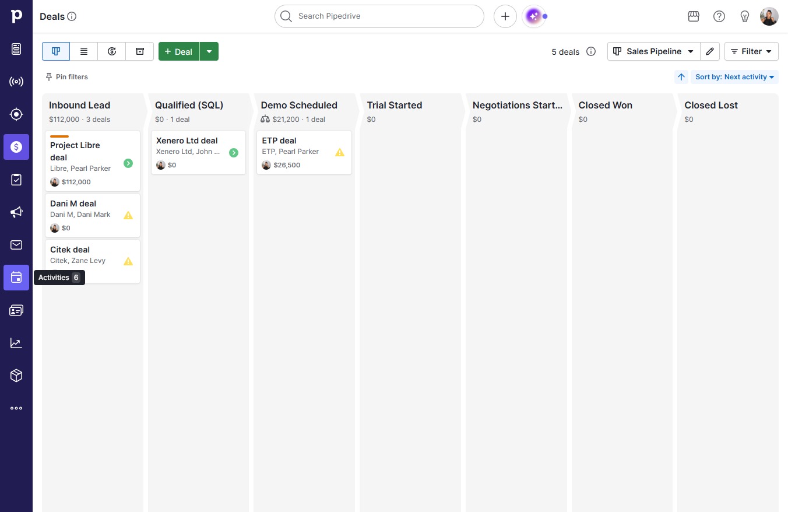The width and height of the screenshot is (788, 512).
Task: Open the Sort by: Next activity dropdown
Action: click(x=734, y=77)
